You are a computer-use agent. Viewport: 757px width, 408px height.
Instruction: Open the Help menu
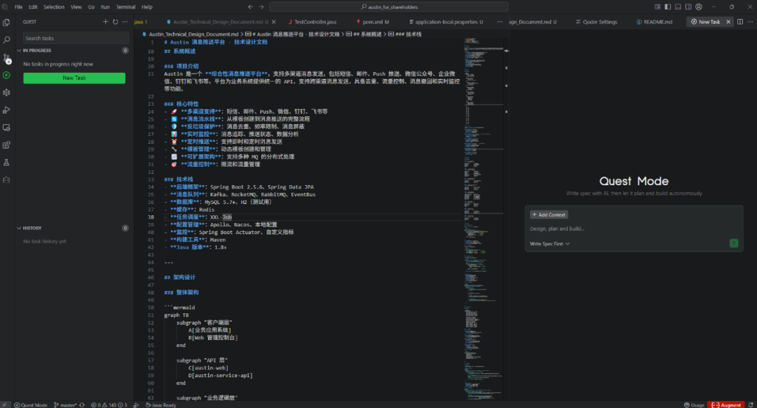146,7
